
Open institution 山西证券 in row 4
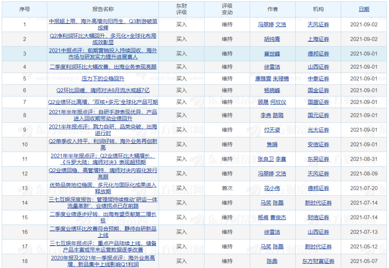point(318,67)
